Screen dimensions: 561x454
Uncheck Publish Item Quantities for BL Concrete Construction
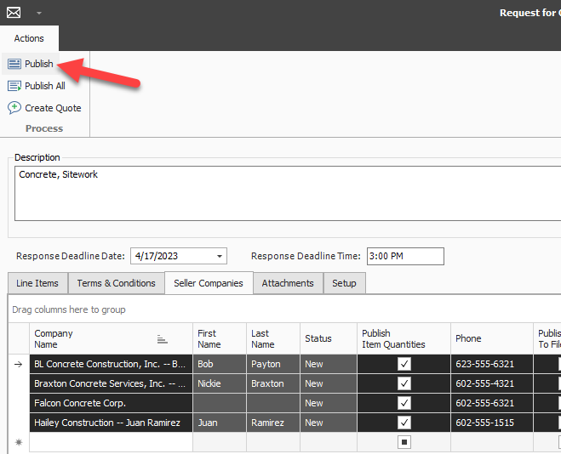pyautogui.click(x=404, y=364)
